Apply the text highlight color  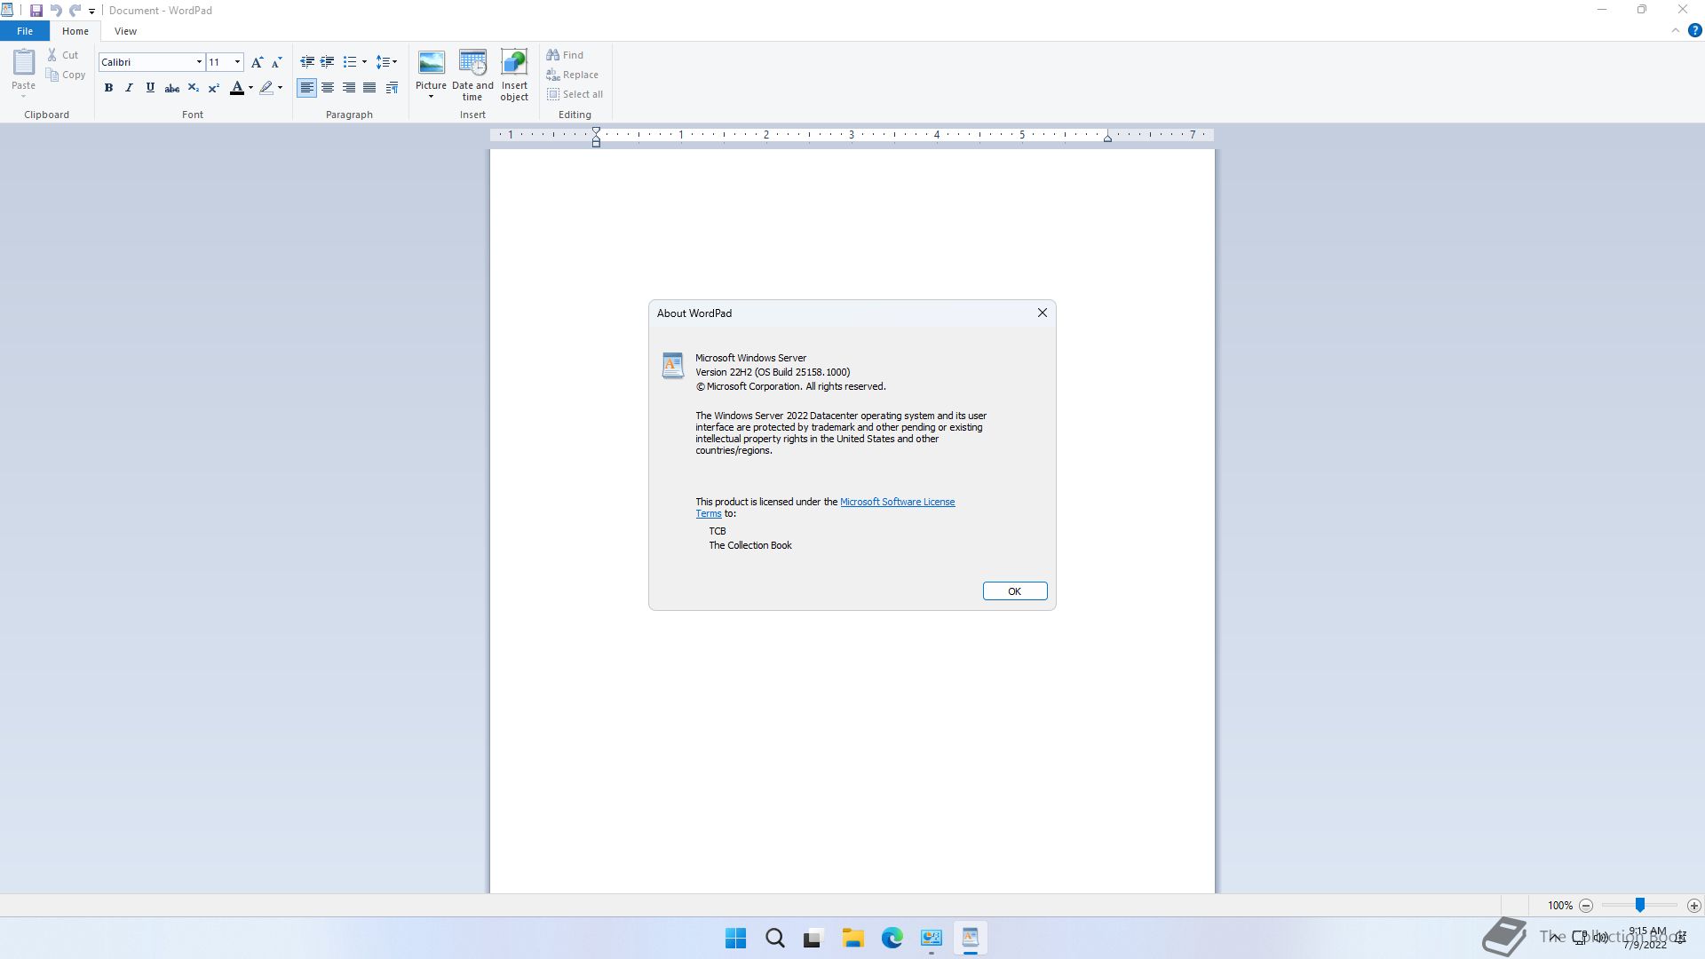tap(266, 88)
